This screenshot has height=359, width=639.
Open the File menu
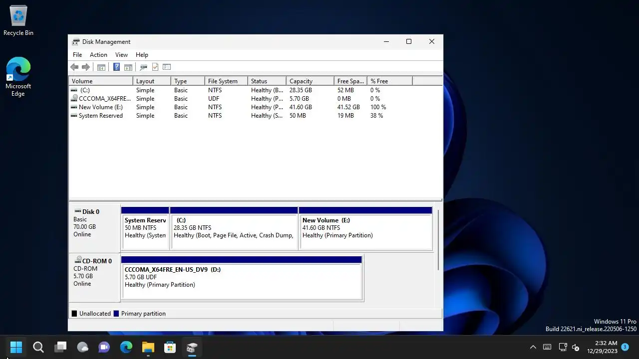coord(77,55)
